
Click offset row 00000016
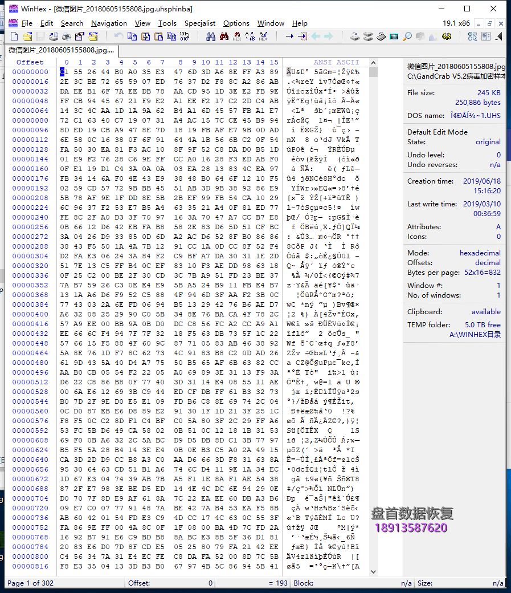click(30, 82)
